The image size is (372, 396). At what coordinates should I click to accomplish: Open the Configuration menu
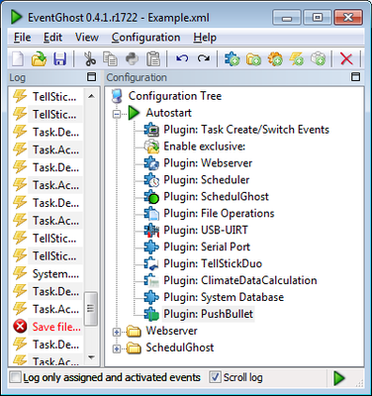[145, 38]
